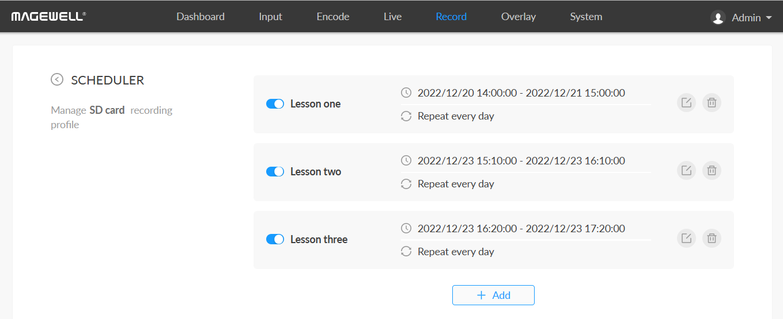Delete the Lesson two schedule

(712, 171)
